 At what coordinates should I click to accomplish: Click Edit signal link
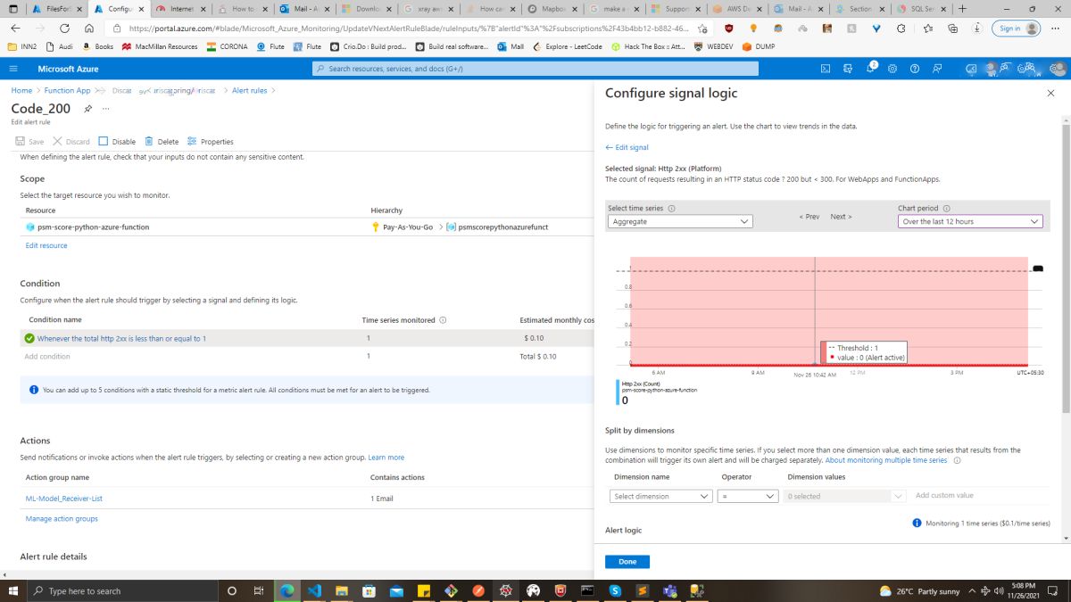(627, 147)
